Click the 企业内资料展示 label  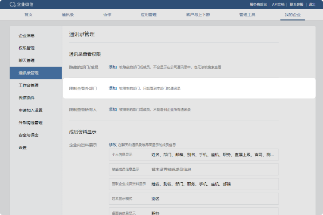(x=83, y=145)
